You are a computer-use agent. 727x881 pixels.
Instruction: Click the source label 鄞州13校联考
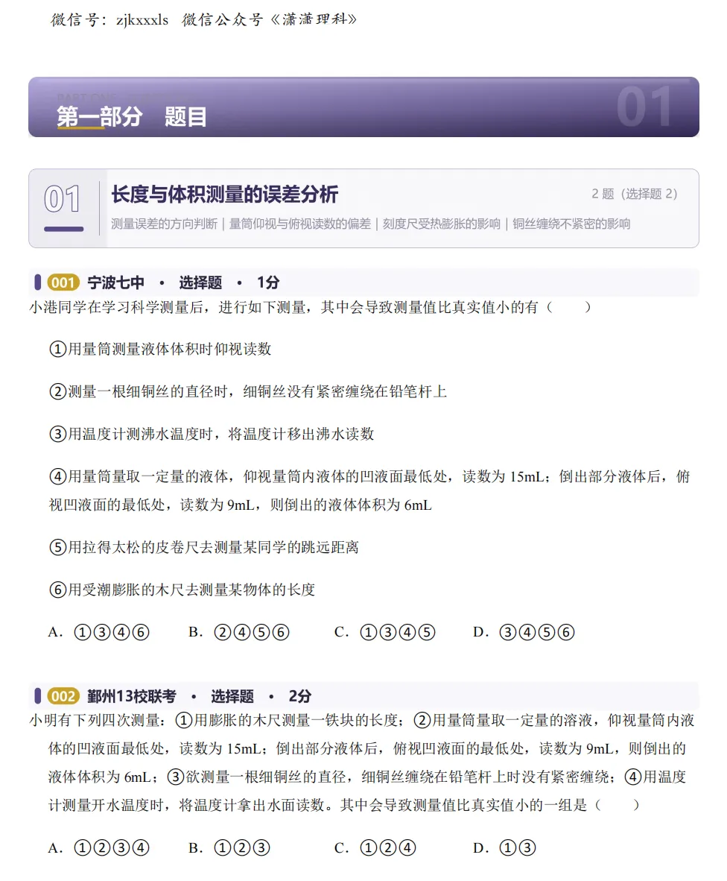coord(131,697)
